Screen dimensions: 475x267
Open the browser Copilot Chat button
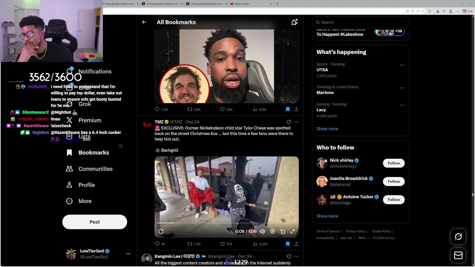[x=467, y=11]
